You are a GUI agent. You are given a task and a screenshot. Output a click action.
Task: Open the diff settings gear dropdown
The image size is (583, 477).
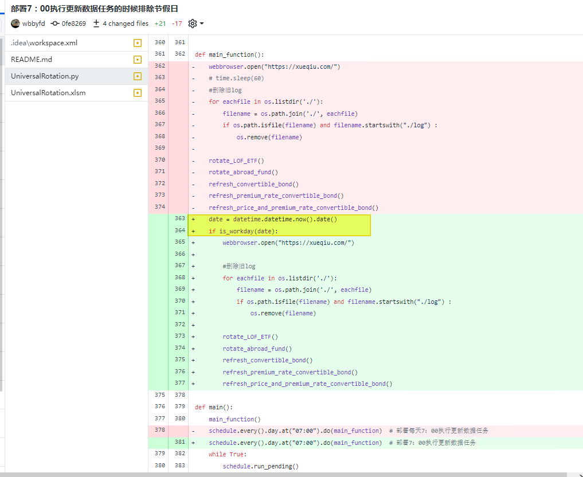[195, 24]
